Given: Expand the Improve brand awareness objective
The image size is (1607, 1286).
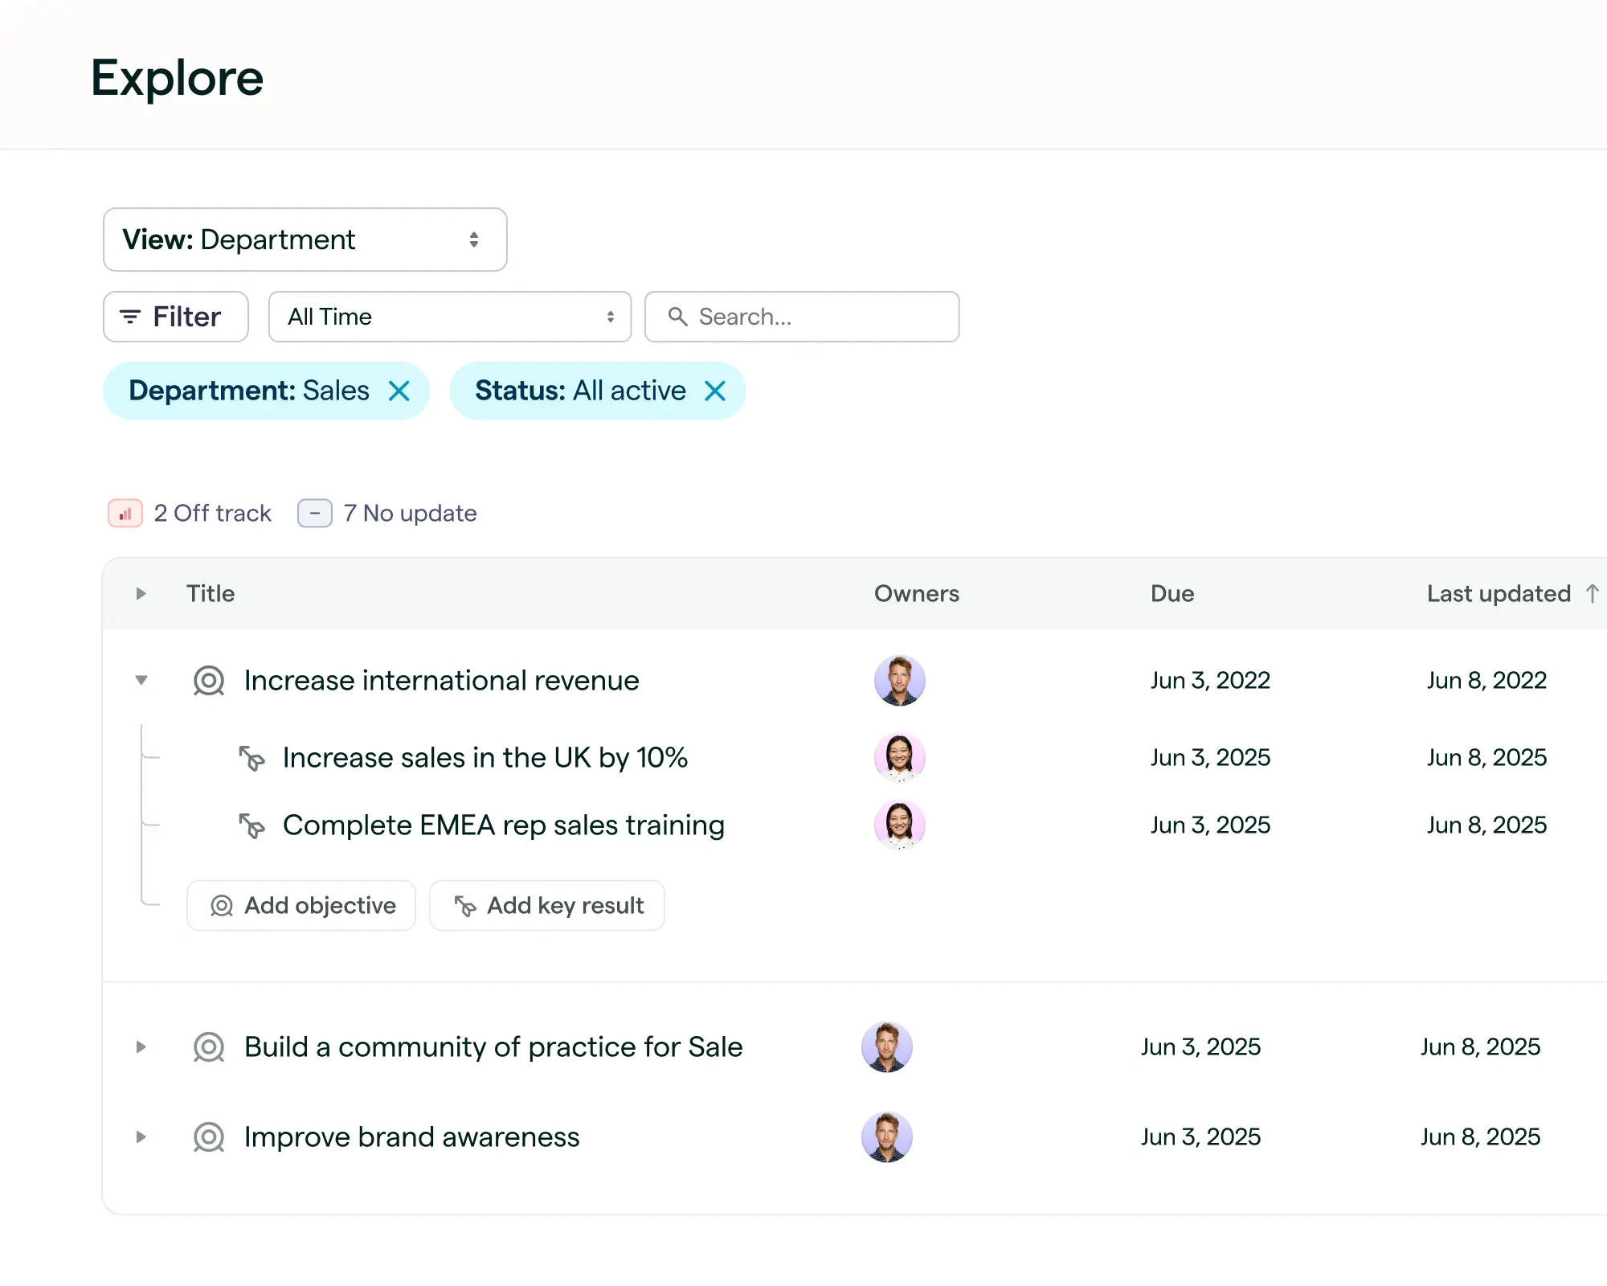Looking at the screenshot, I should (x=141, y=1137).
